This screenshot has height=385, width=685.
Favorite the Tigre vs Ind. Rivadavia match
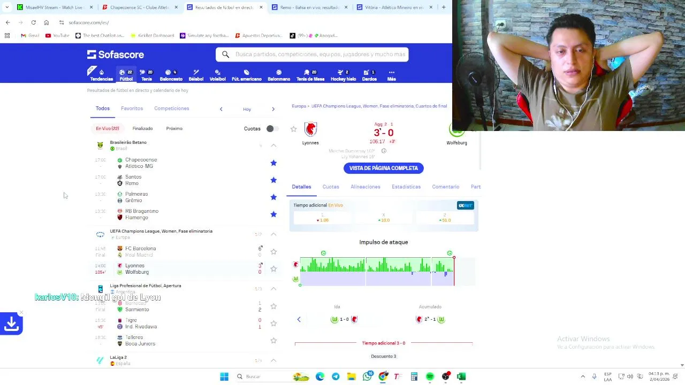click(x=273, y=323)
